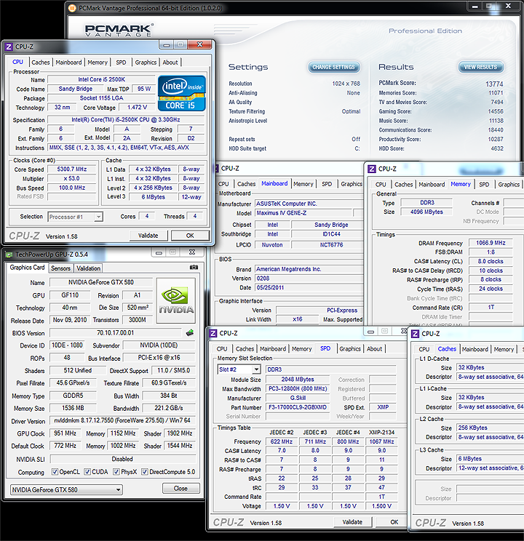Click the Model Maximus IV GENE-Z field
This screenshot has height=541, width=524.
304,213
